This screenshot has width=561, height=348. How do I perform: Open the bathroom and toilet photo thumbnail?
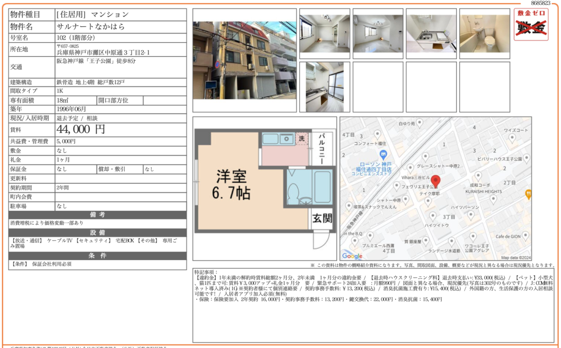484,34
